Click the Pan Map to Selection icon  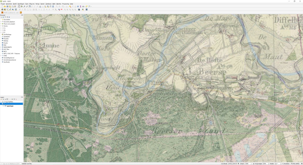pos(22,7)
